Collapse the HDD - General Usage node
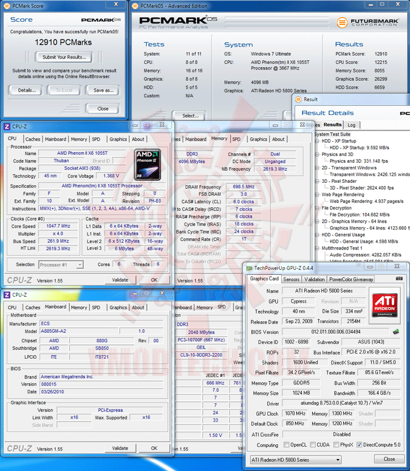Image resolution: width=410 pixels, height=471 pixels. 317,235
